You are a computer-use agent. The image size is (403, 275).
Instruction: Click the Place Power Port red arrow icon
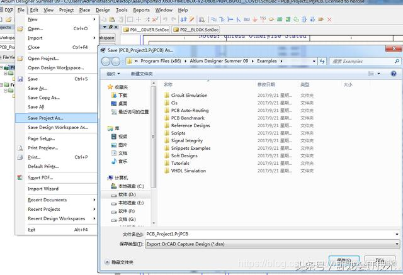point(254,20)
